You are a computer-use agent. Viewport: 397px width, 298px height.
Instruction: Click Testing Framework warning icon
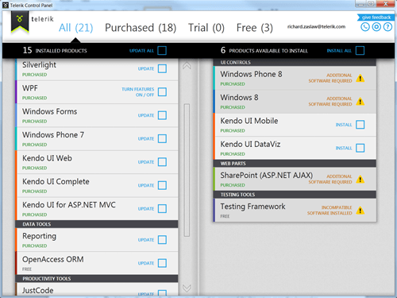pyautogui.click(x=360, y=211)
